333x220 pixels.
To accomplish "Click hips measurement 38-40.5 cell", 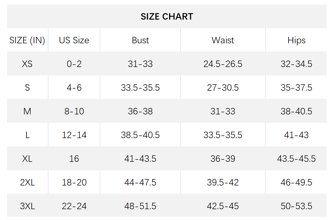I will click(296, 111).
